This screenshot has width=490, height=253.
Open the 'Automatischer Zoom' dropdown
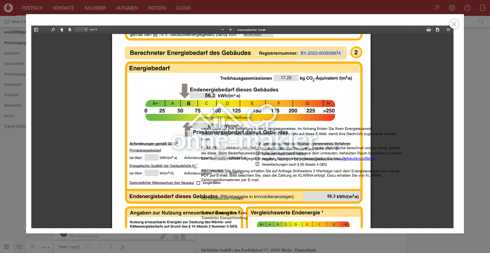point(251,30)
